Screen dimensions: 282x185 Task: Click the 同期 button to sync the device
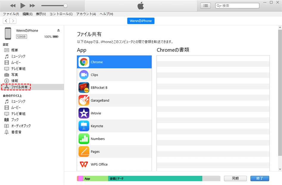pos(235,178)
